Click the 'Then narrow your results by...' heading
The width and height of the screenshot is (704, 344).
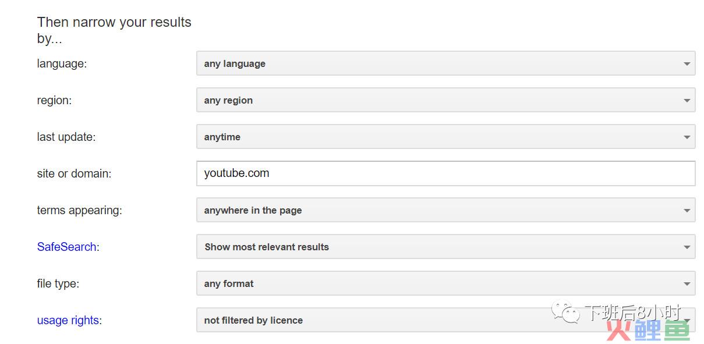pos(114,30)
